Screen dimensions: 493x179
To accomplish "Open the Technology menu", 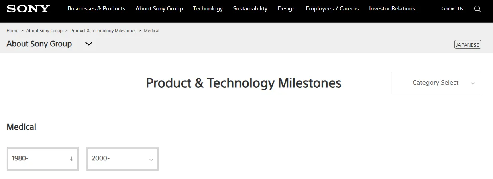I will 208,8.
